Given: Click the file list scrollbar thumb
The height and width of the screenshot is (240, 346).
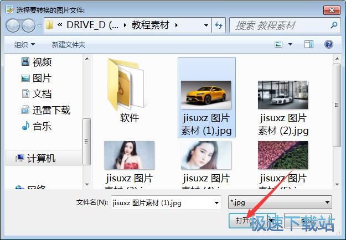Looking at the screenshot, I should point(337,105).
